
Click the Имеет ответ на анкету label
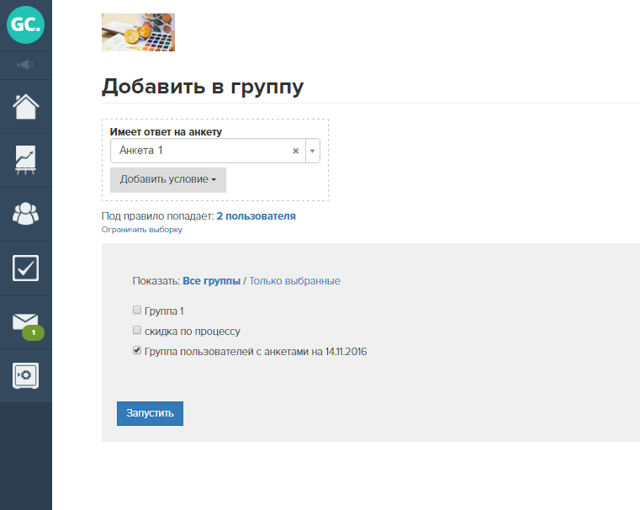166,132
